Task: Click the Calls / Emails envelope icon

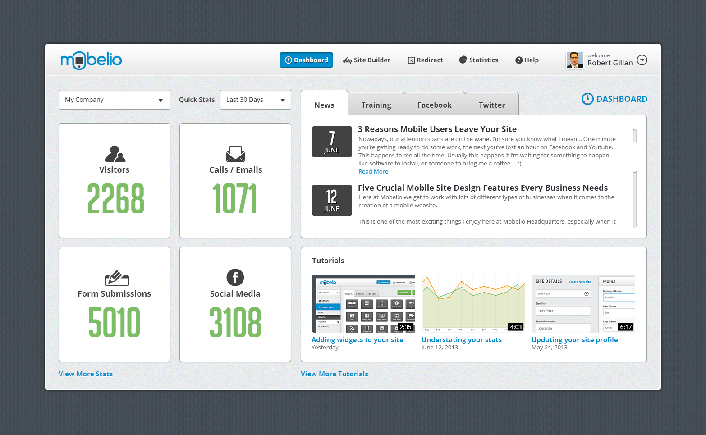Action: click(x=235, y=154)
